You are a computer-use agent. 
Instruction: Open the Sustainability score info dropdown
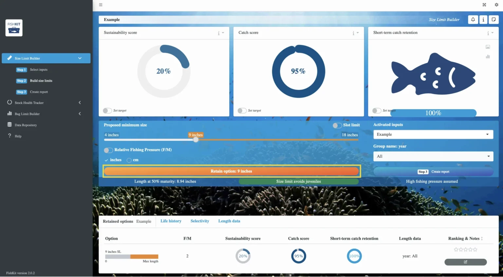(x=221, y=33)
